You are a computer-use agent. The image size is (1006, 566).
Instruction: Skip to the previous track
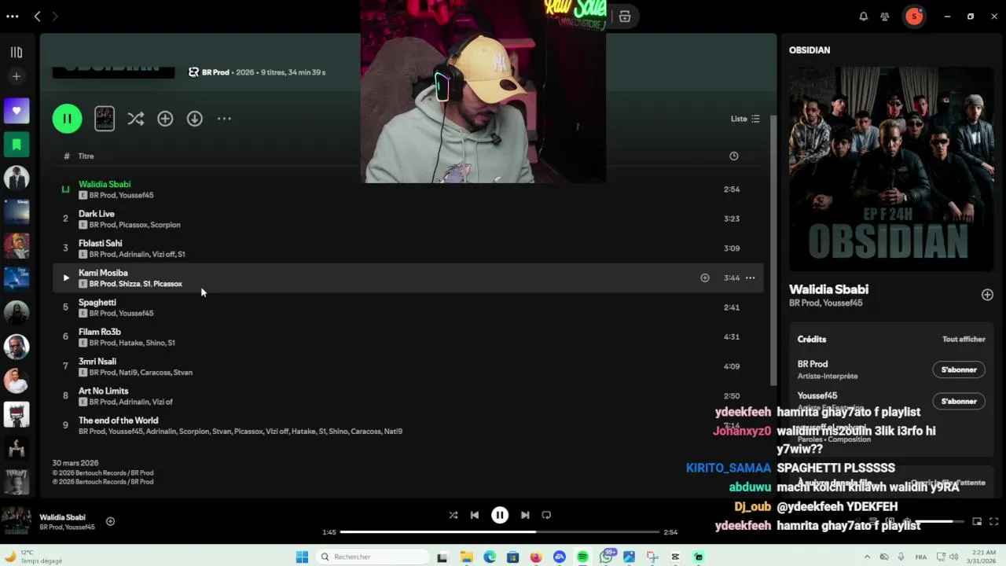click(x=475, y=515)
